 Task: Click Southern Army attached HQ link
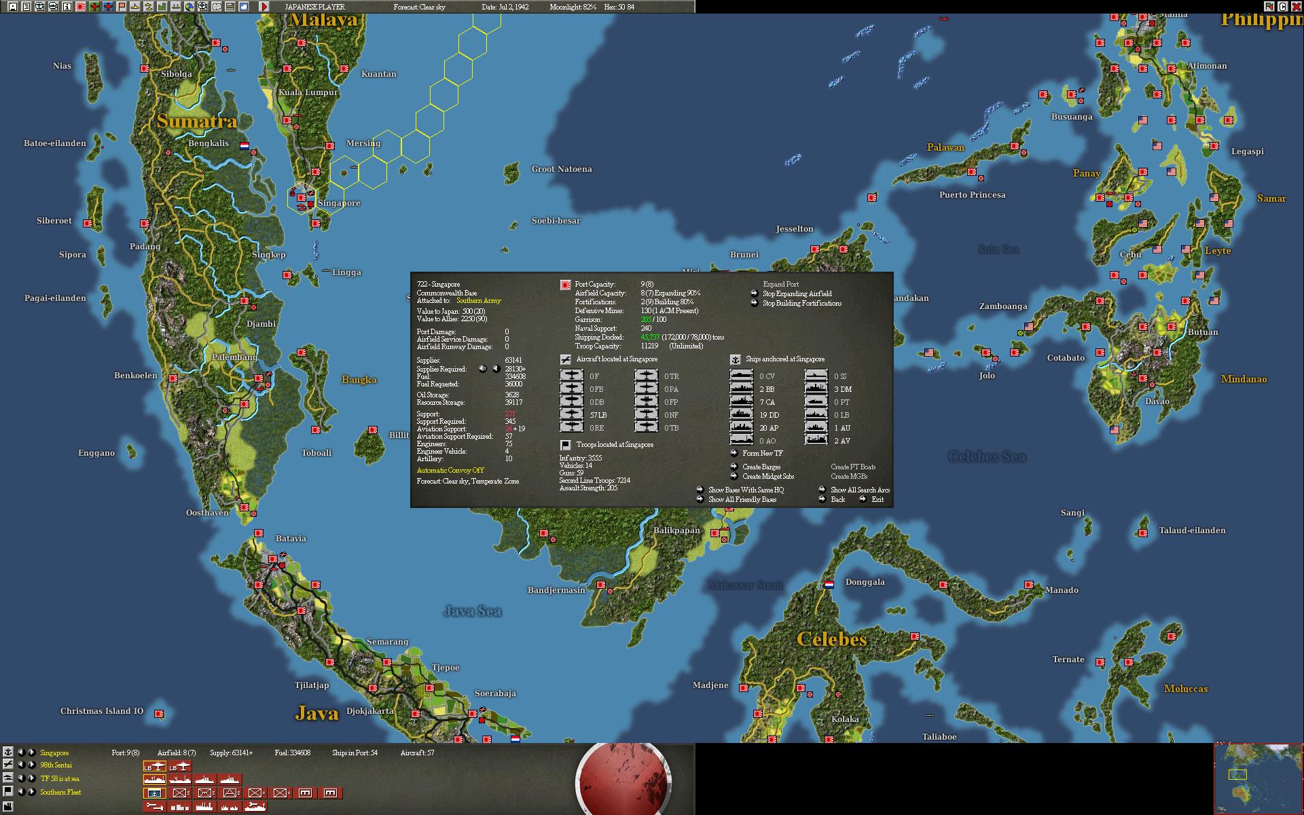[478, 300]
